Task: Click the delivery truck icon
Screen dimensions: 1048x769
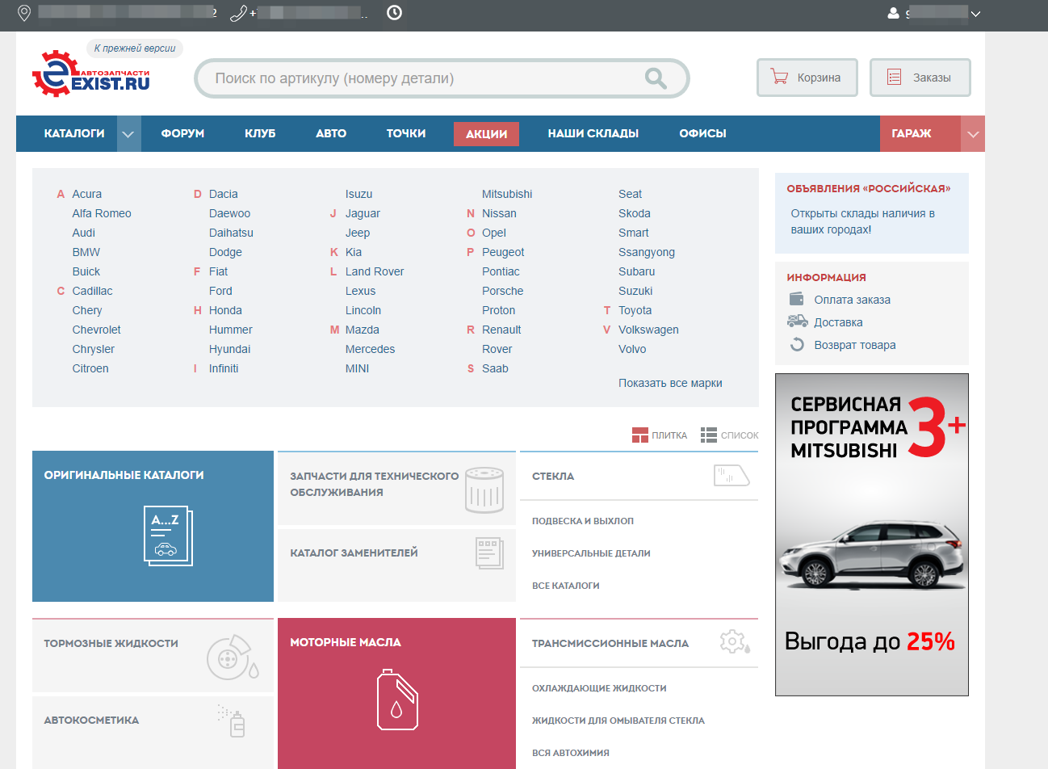Action: 797,321
